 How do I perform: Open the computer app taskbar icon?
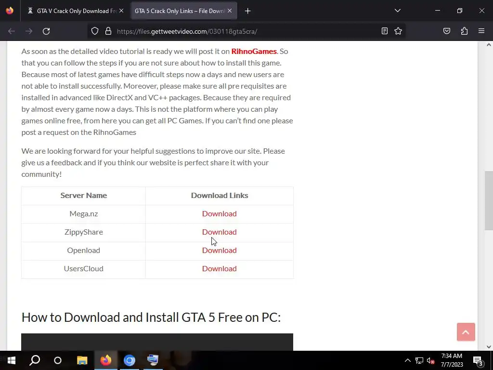(153, 360)
